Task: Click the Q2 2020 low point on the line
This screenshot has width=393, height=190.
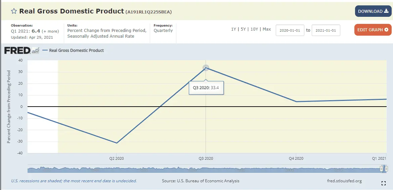Action: tap(117, 143)
